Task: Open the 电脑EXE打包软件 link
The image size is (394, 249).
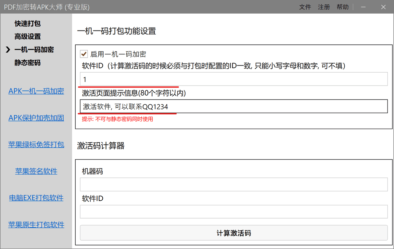Action: point(36,198)
